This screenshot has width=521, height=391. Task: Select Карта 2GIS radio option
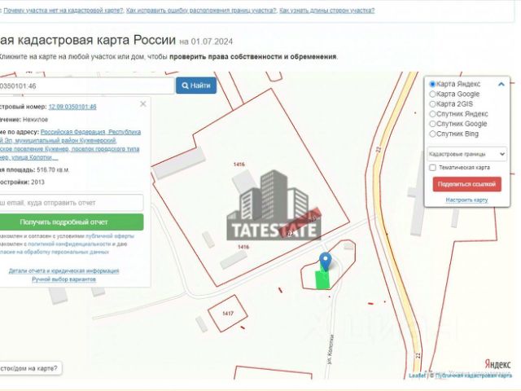(432, 104)
